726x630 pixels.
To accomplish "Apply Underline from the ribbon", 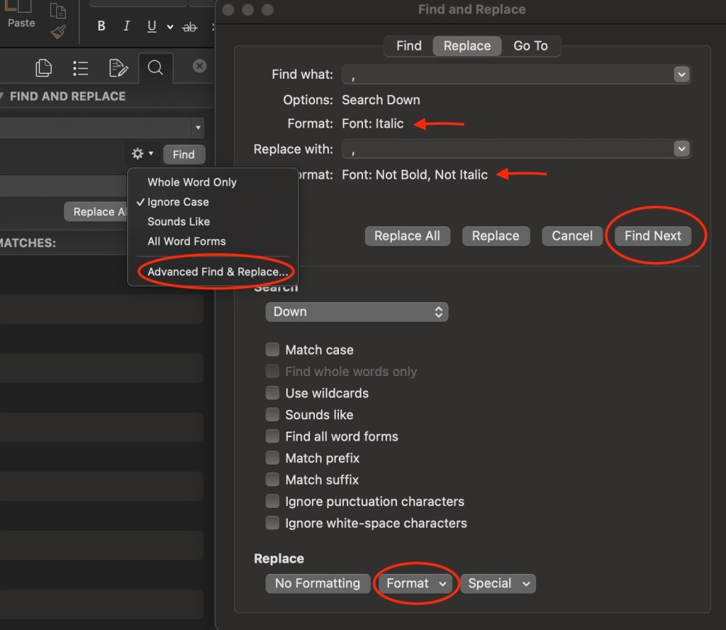I will tap(152, 26).
